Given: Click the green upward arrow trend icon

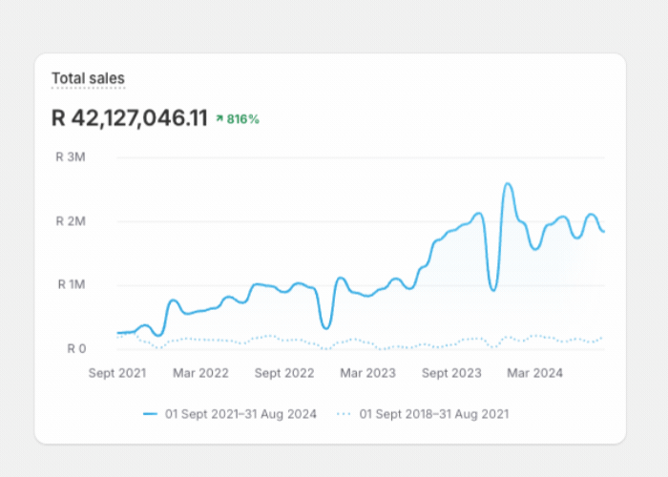Looking at the screenshot, I should point(219,118).
